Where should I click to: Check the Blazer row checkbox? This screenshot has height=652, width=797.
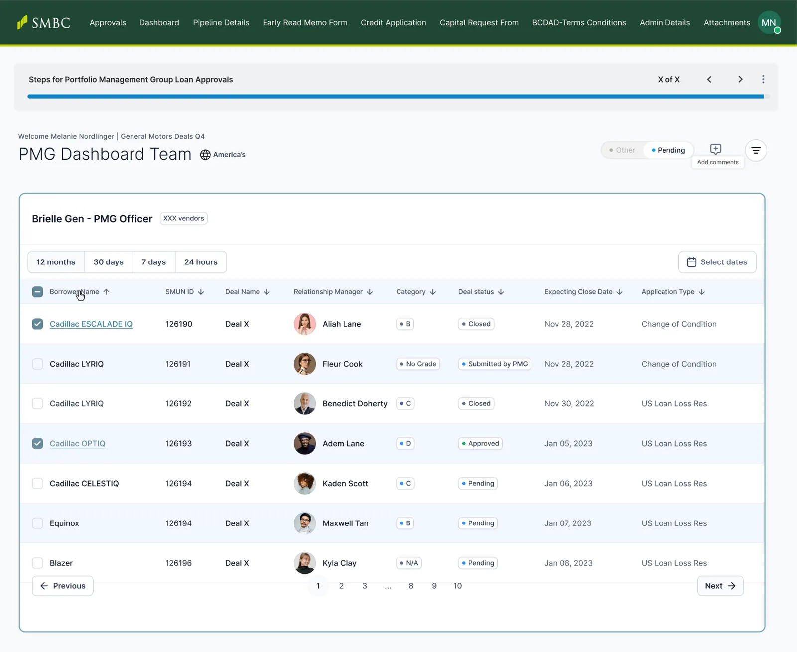click(x=37, y=563)
